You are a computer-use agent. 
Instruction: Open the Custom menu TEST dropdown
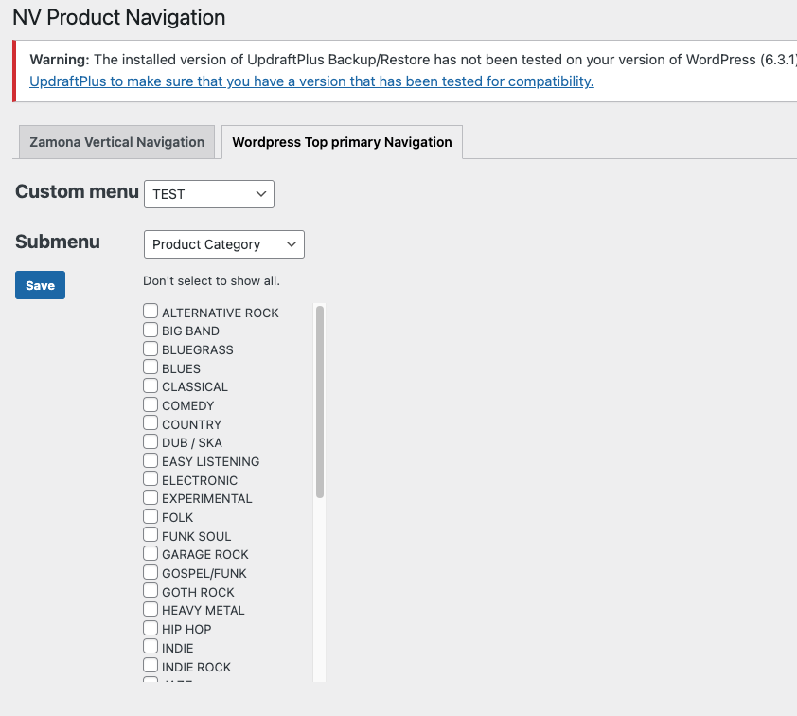208,194
